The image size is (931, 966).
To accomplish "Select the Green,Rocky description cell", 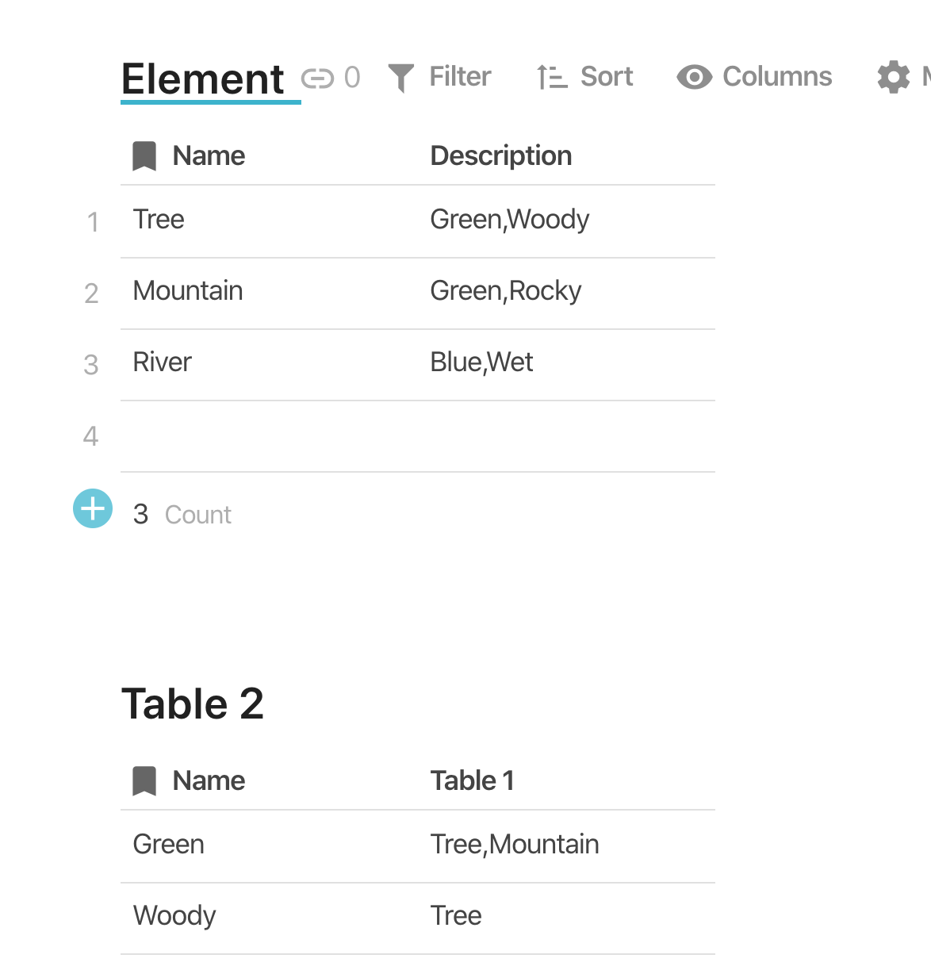I will [505, 291].
